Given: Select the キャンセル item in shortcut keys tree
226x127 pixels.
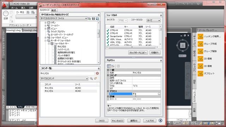Looking at the screenshot, I should (x=62, y=47).
